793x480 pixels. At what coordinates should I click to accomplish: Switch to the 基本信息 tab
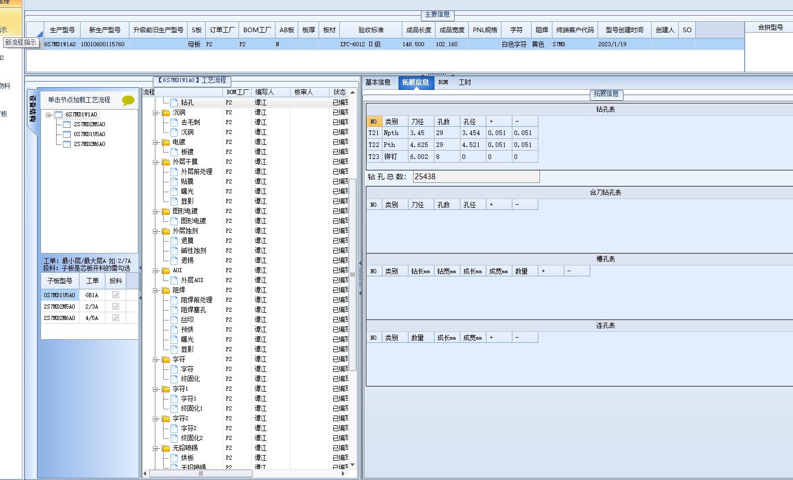pos(378,83)
